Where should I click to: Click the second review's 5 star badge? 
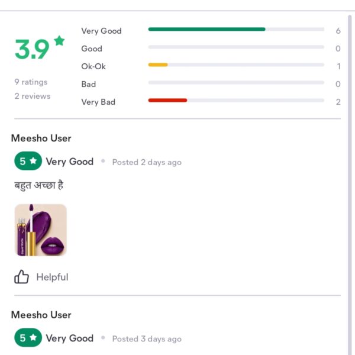click(x=28, y=338)
